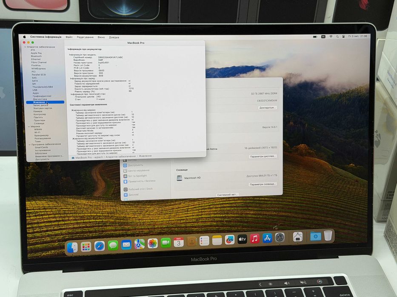Select Bluetooth in sidebar
The width and height of the screenshot is (397, 297).
[36, 56]
